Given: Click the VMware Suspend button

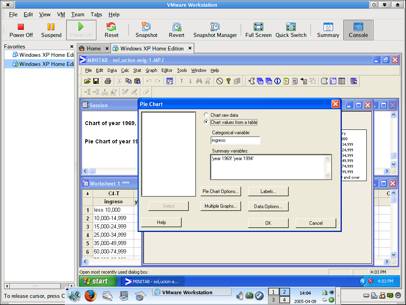Looking at the screenshot, I should tap(51, 30).
